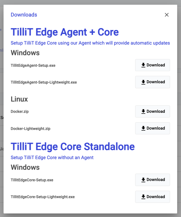Click Windows heading under Core Standalone
181x217 pixels.
25,167
